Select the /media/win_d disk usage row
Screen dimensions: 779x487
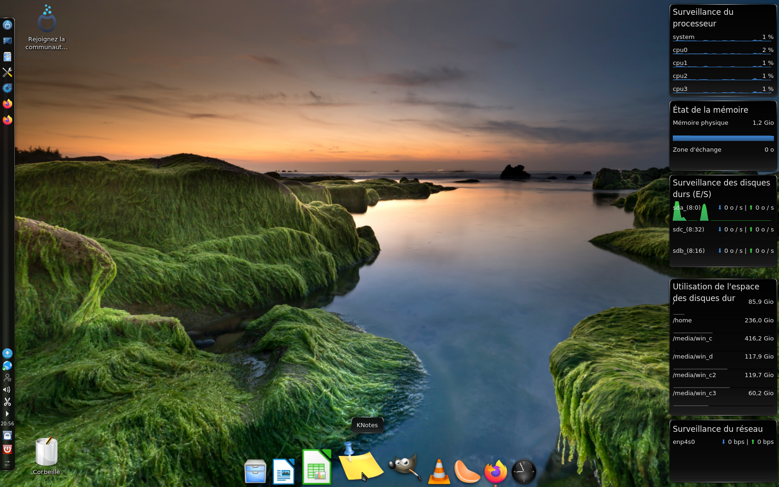723,357
